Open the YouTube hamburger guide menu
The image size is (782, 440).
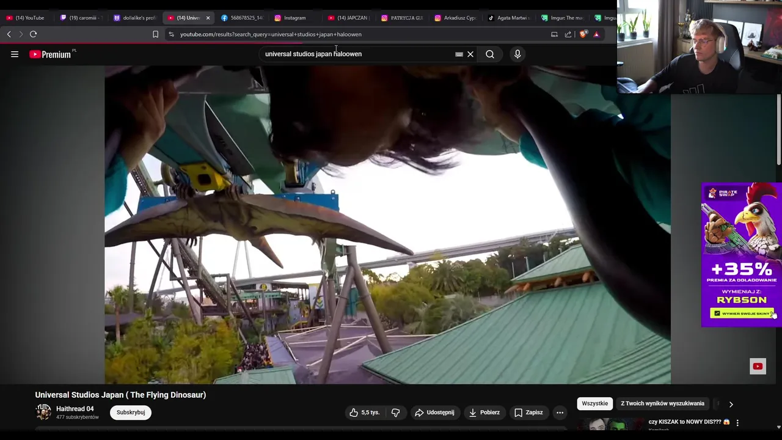15,54
